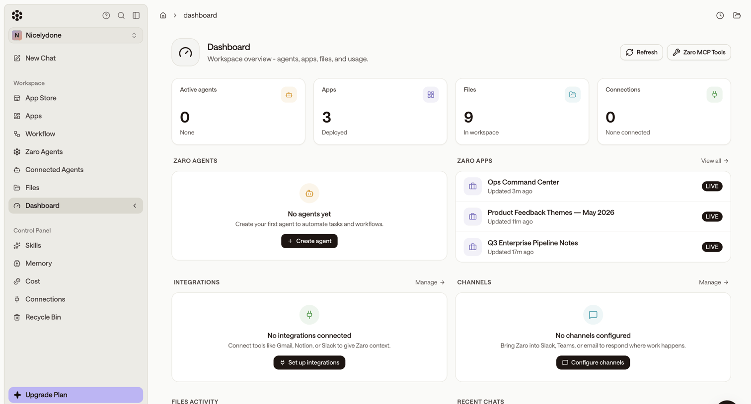Open Memory in Control Panel
The width and height of the screenshot is (751, 404).
75,264
